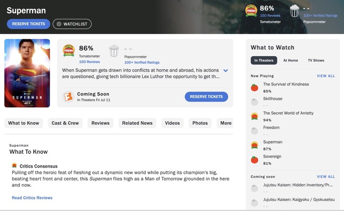This screenshot has width=344, height=211.
Task: Click the Certified Fresh icon beside Secret World of Arrietty
Action: [x=255, y=116]
